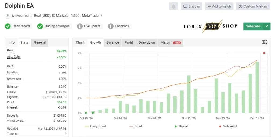Switch to the Stats tab
Viewport: 275px width, 138px height.
[24, 43]
